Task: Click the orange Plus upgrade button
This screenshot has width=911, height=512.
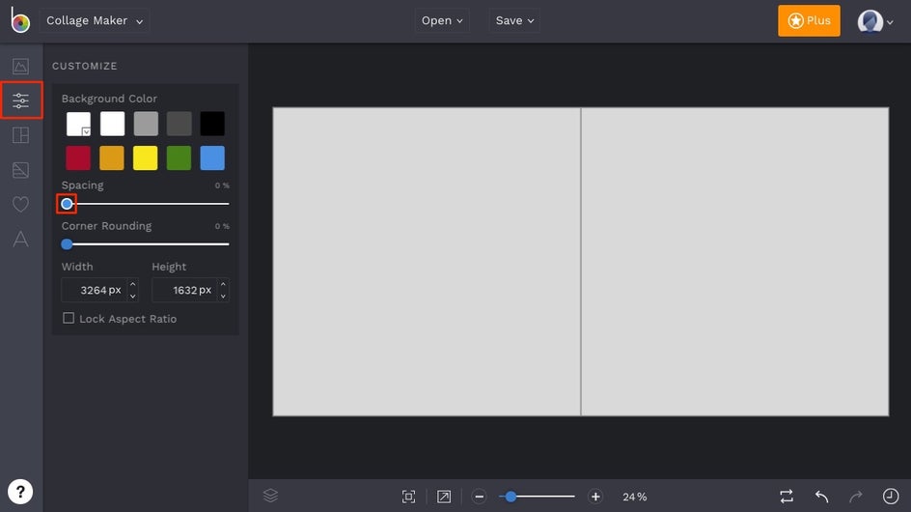Action: click(x=809, y=20)
